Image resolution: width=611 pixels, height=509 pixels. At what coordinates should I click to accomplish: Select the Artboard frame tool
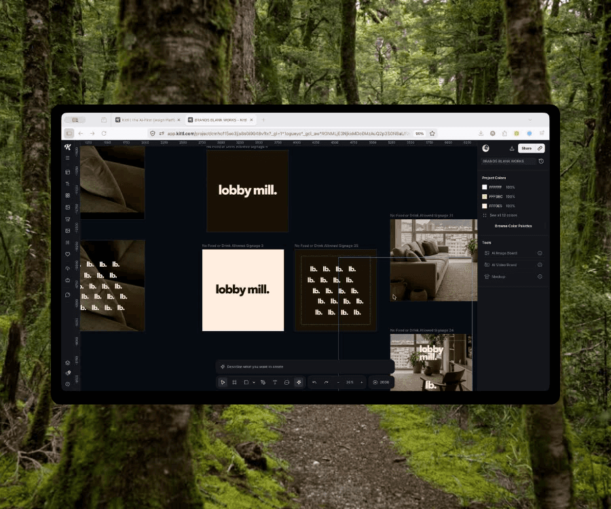(x=234, y=382)
